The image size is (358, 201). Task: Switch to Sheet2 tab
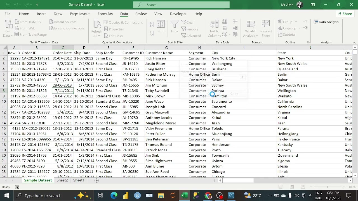click(x=62, y=180)
